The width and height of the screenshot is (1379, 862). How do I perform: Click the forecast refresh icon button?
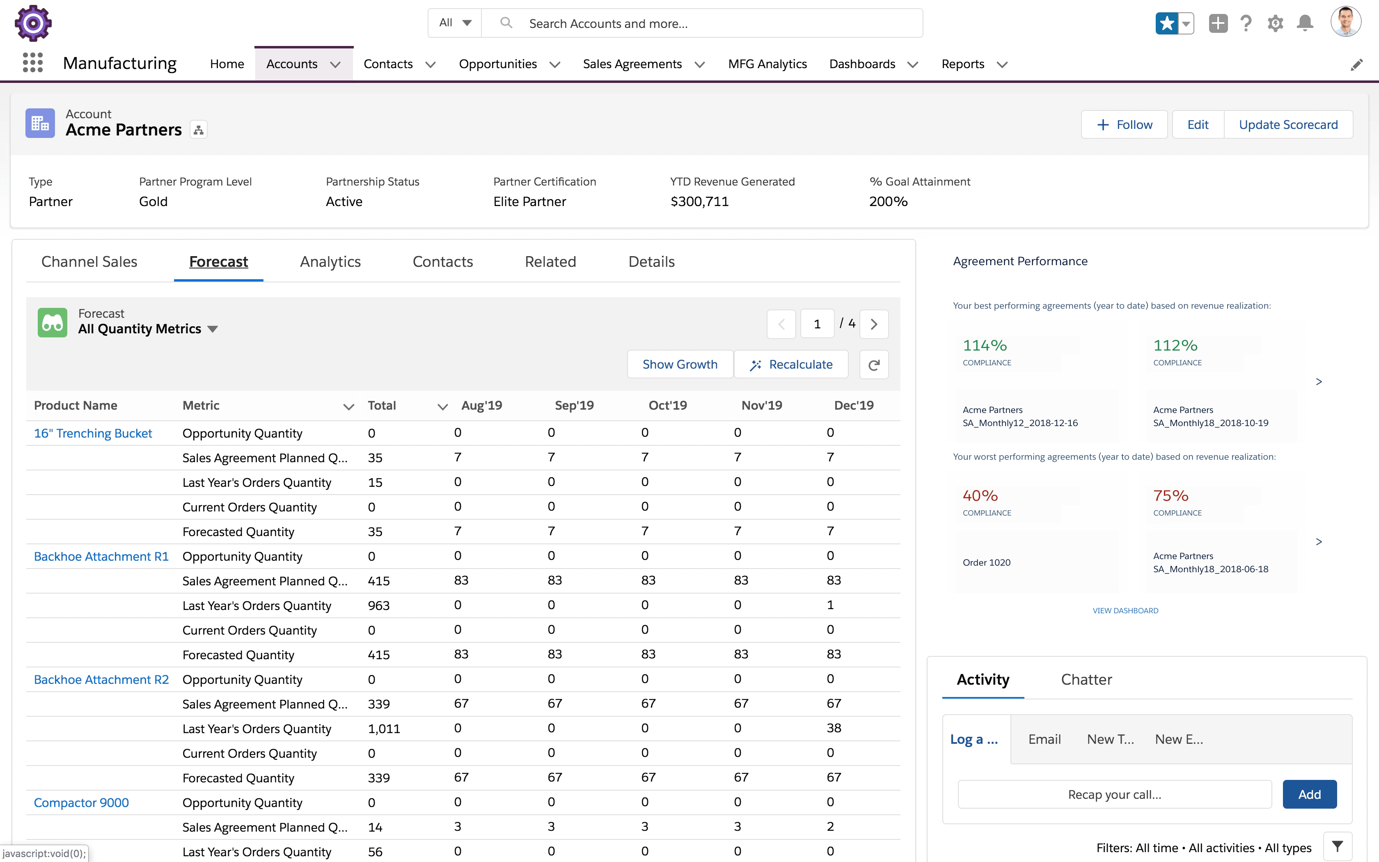[873, 365]
